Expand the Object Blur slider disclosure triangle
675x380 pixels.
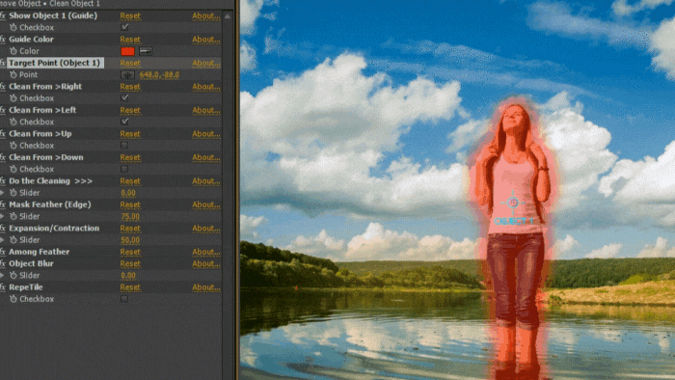(x=3, y=276)
